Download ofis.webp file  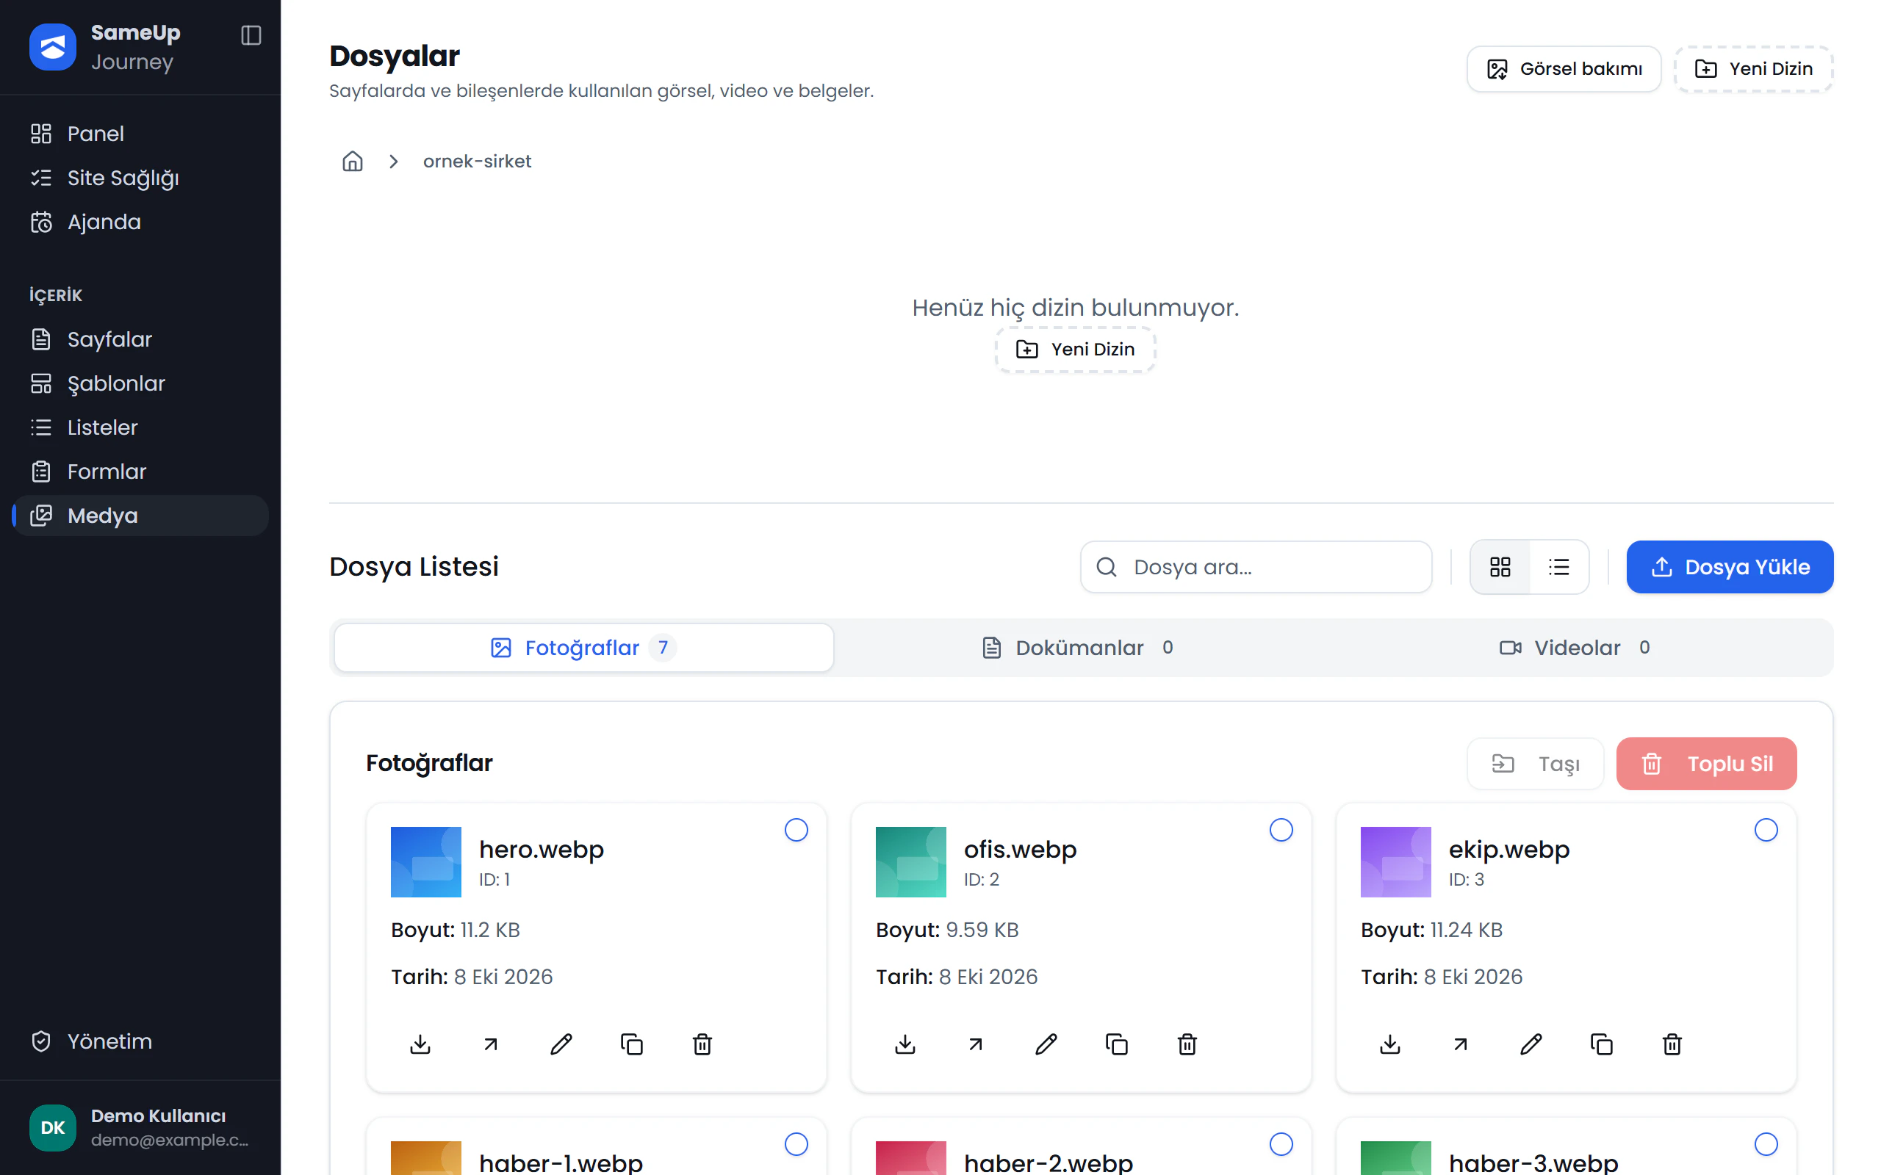click(905, 1044)
